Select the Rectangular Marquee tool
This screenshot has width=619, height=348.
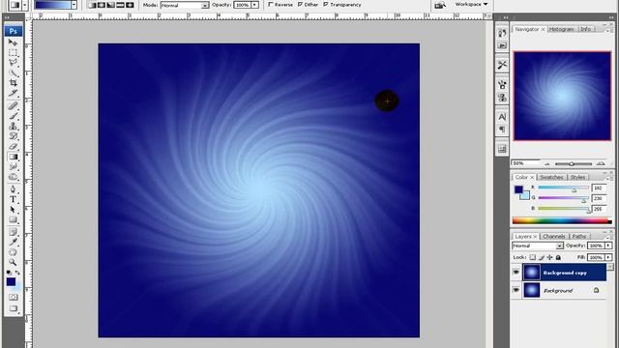click(13, 52)
